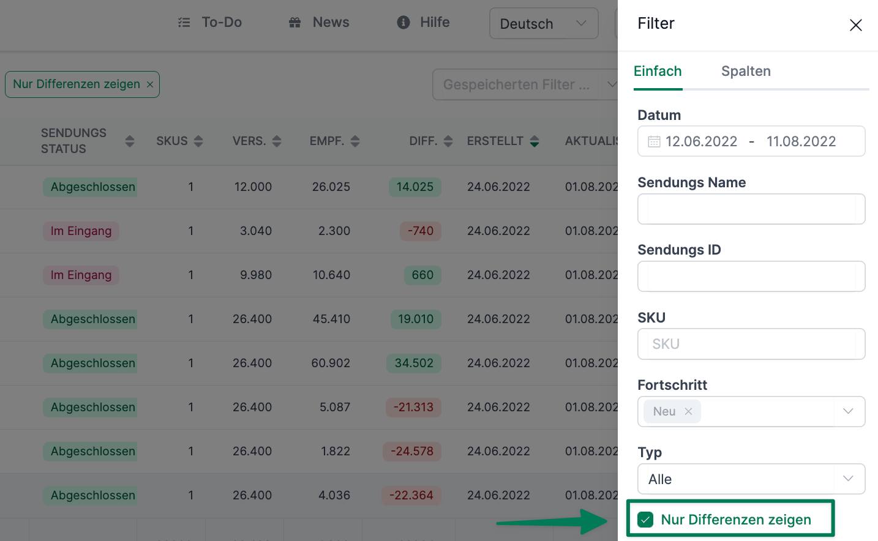Switch to the Spalten tab
878x541 pixels.
pyautogui.click(x=746, y=72)
